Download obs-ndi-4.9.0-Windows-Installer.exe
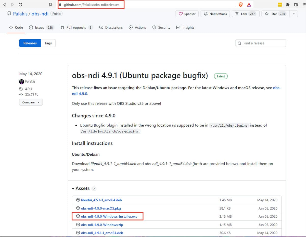This screenshot has width=306, height=237. point(109,216)
